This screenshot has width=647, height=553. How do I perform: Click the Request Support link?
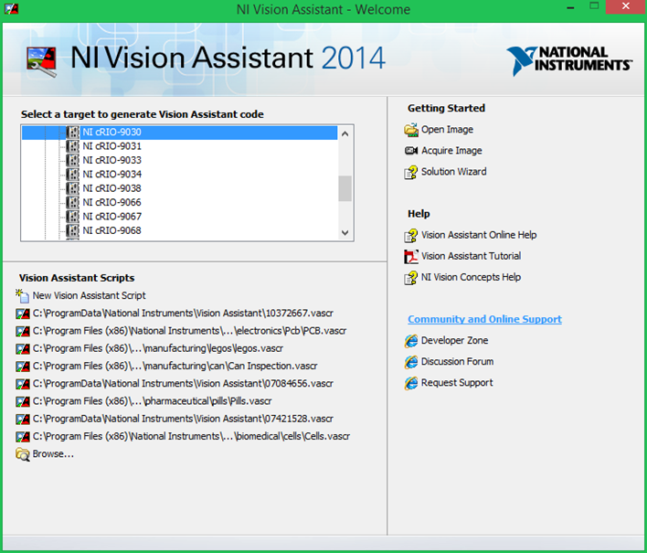tap(457, 383)
